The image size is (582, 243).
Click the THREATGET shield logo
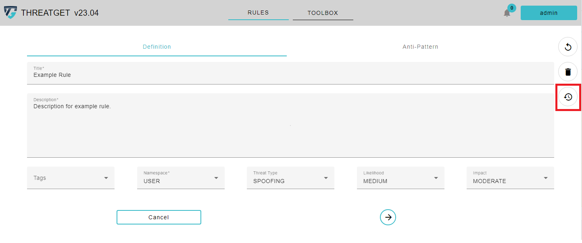click(10, 13)
